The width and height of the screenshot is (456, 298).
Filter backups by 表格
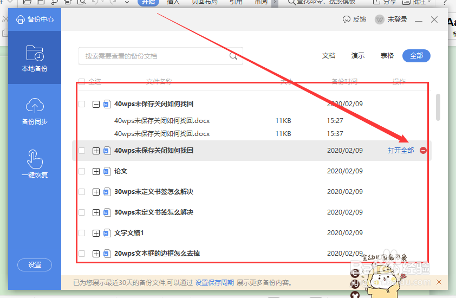tap(387, 56)
